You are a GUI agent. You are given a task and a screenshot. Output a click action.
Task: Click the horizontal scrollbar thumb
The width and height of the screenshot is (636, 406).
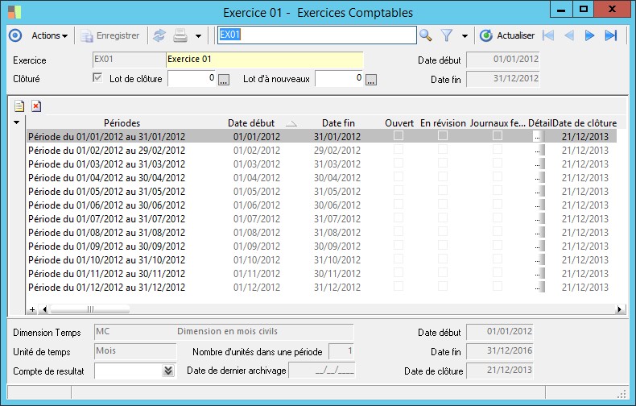point(89,309)
